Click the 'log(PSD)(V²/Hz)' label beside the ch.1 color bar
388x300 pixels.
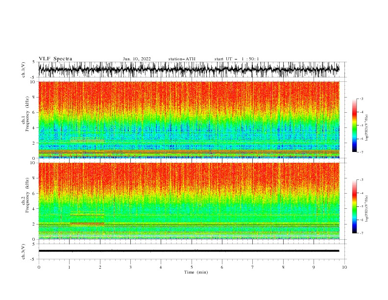tap(367, 128)
